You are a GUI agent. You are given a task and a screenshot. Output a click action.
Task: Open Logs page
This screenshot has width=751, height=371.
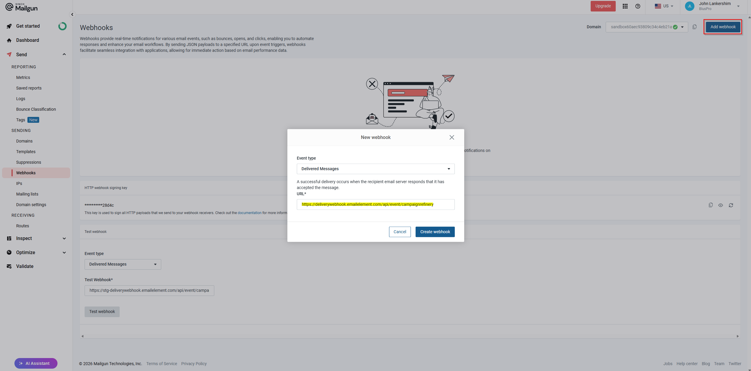click(21, 99)
